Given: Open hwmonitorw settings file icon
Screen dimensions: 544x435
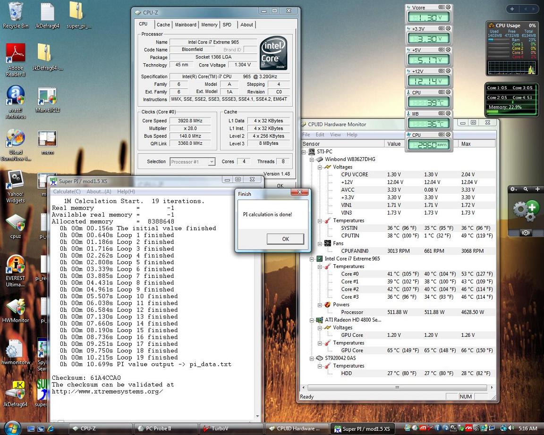Looking at the screenshot, I should coord(15,352).
